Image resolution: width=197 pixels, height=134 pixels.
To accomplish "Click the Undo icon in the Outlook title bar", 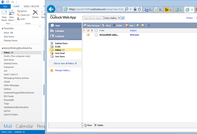I will (x=12, y=2).
